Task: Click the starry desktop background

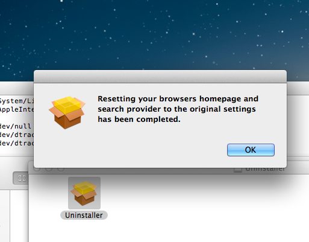Action: 155,34
